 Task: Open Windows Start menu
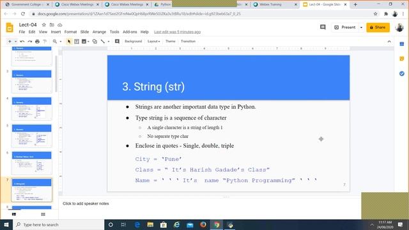pos(6,225)
